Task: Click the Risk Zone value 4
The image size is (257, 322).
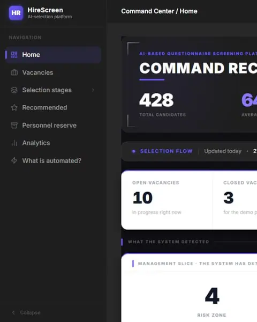Action: (212, 296)
